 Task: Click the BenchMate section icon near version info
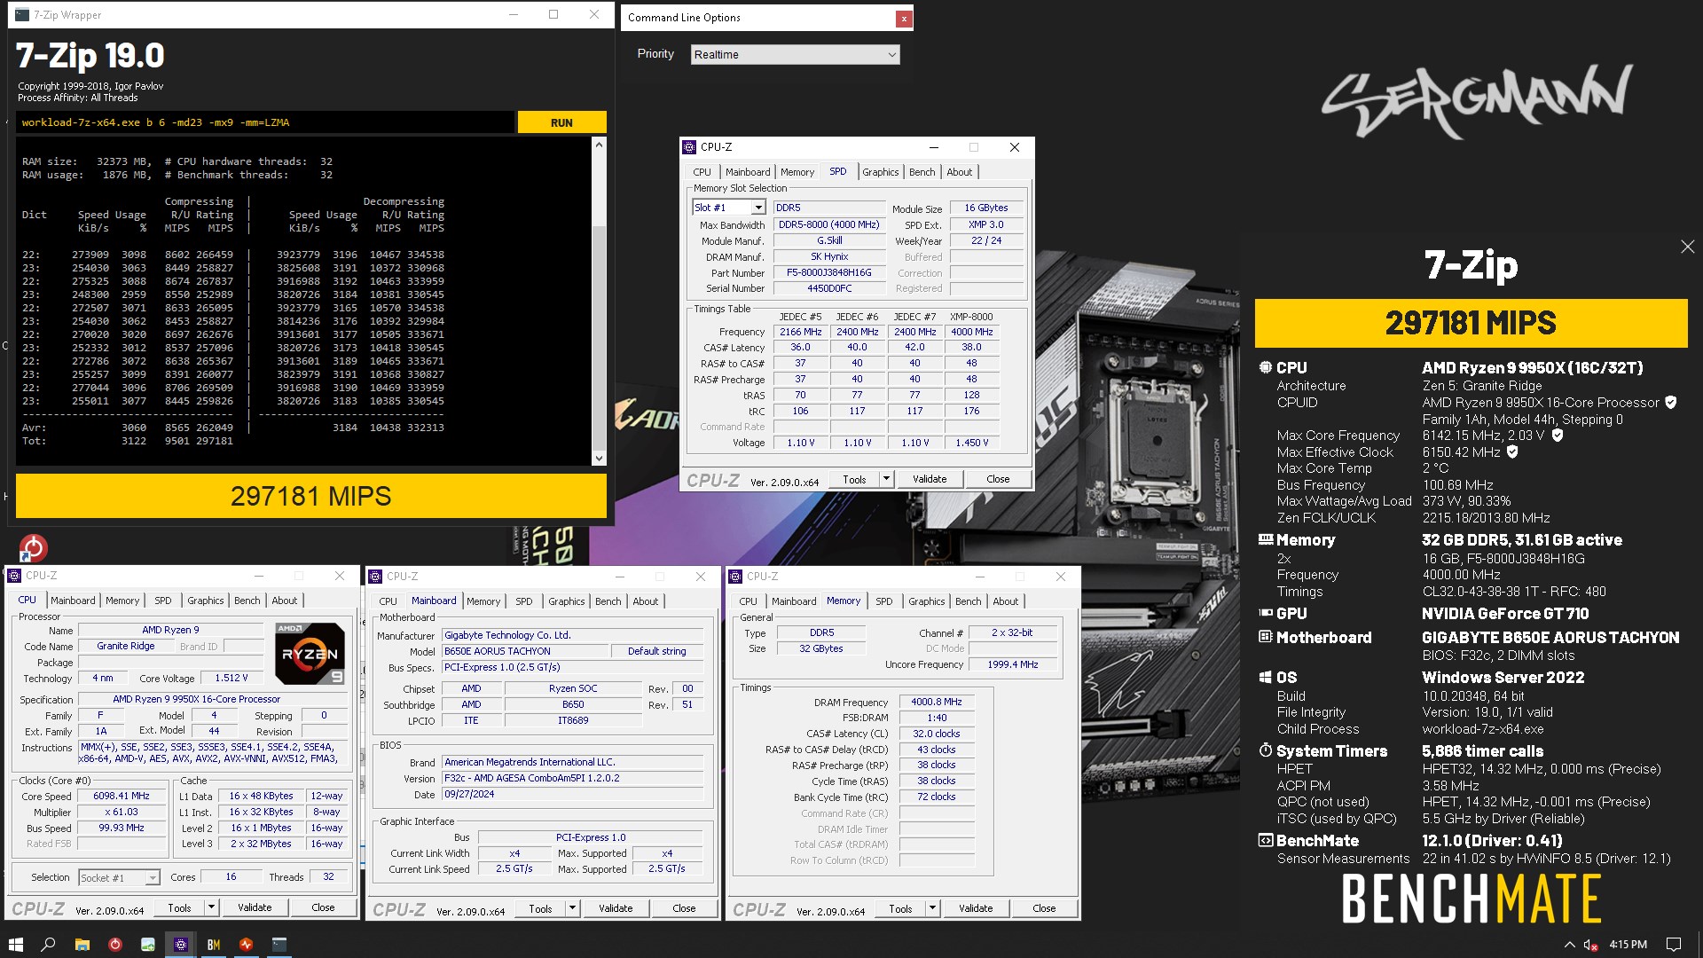pyautogui.click(x=1266, y=840)
